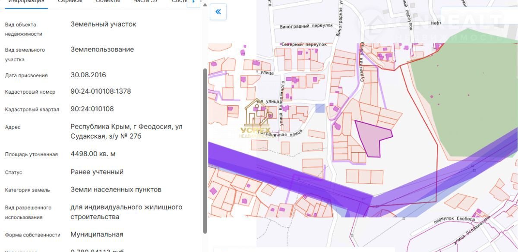518x252 pixels.
Task: Open the partially visible Состав tab
Action: [x=178, y=1]
